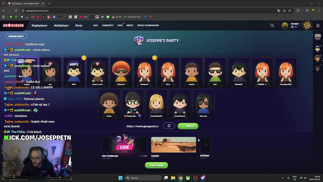The image size is (323, 182).
Task: Open Chrome extensions puzzle icon
Action: click(298, 11)
